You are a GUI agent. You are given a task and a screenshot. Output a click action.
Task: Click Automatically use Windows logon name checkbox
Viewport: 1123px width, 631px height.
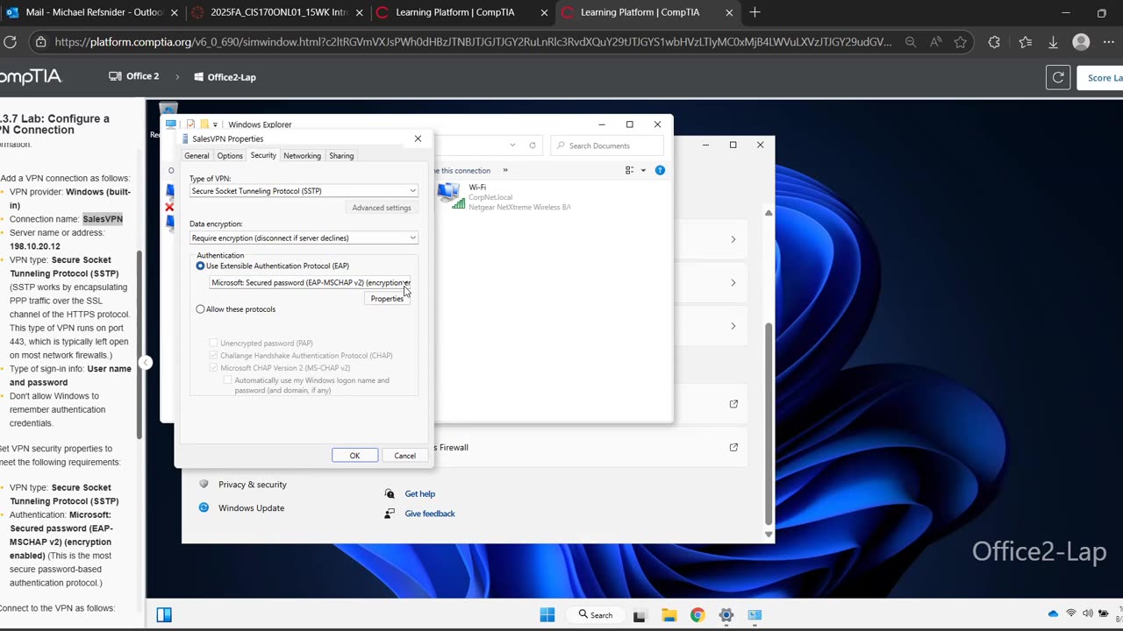click(228, 380)
